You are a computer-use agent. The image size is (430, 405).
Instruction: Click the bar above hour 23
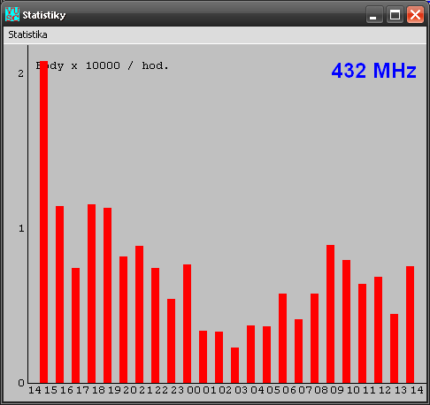coord(187,324)
